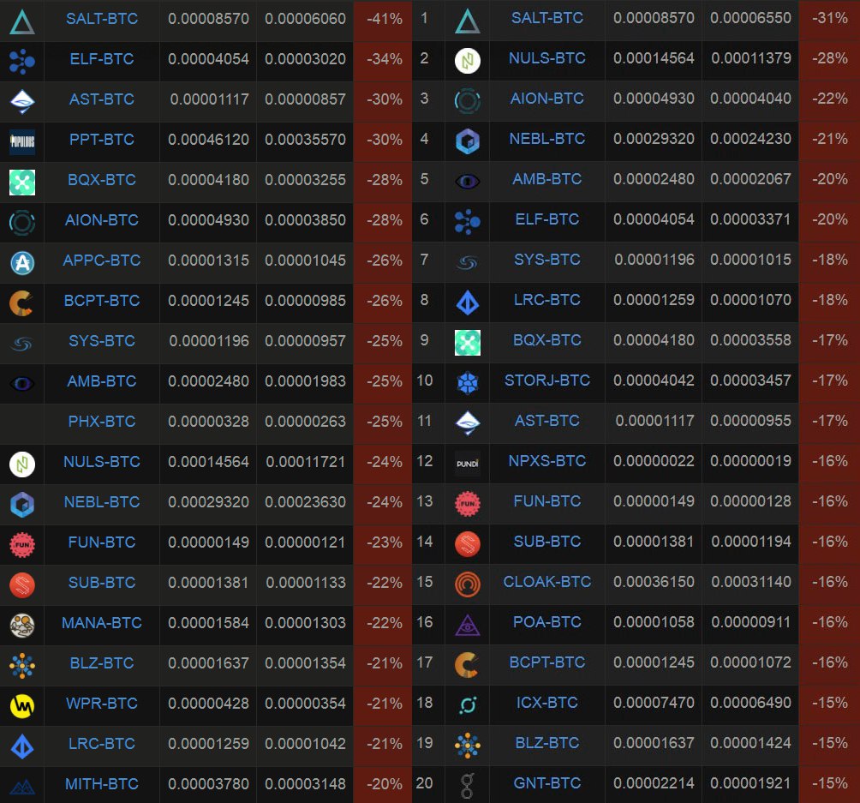Screen dimensions: 860x803
Task: Click the MITH coin icon
Action: [x=22, y=788]
